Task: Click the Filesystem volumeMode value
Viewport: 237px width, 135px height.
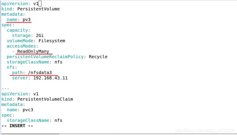Action: [52, 41]
